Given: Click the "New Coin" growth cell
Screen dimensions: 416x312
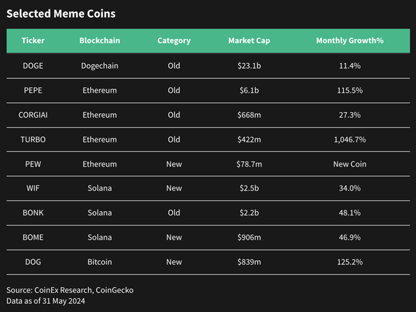Looking at the screenshot, I should click(x=349, y=164).
